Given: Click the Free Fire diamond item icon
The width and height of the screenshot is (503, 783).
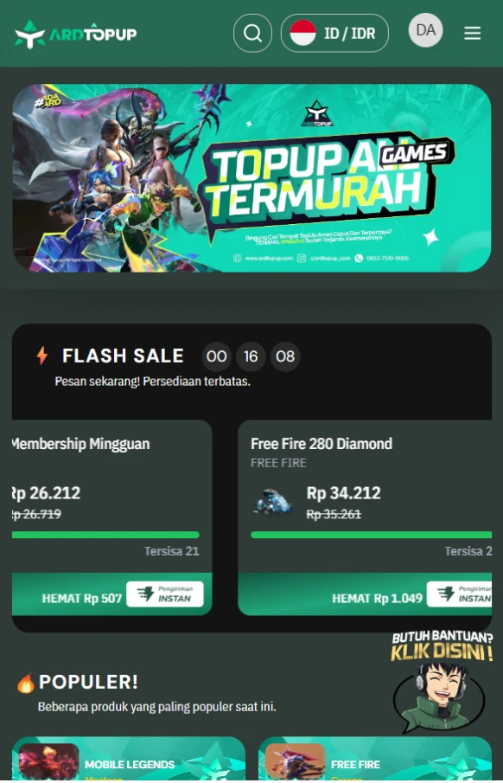Looking at the screenshot, I should pyautogui.click(x=273, y=502).
